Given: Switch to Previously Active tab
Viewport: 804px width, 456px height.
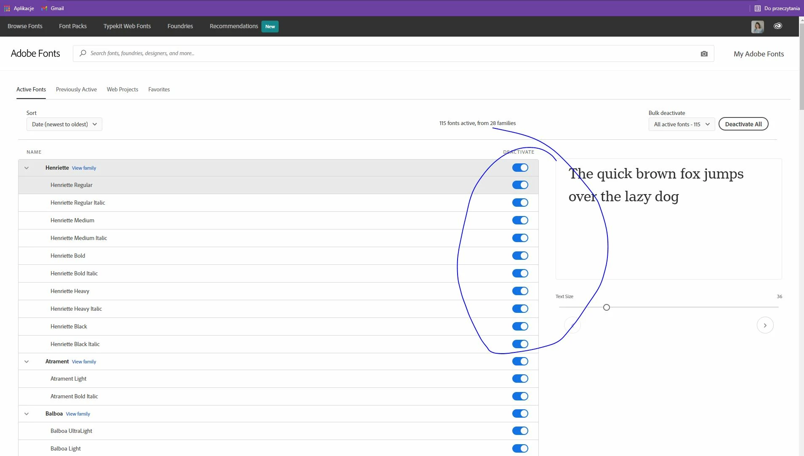Looking at the screenshot, I should pyautogui.click(x=76, y=89).
